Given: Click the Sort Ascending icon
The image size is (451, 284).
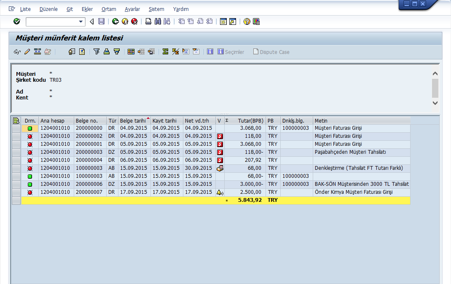Looking at the screenshot, I should point(106,52).
